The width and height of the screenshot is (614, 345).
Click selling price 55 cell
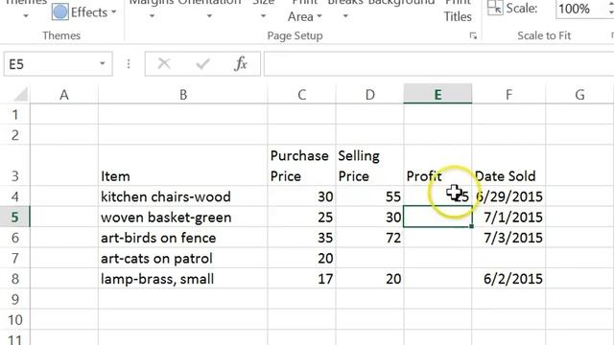[369, 196]
